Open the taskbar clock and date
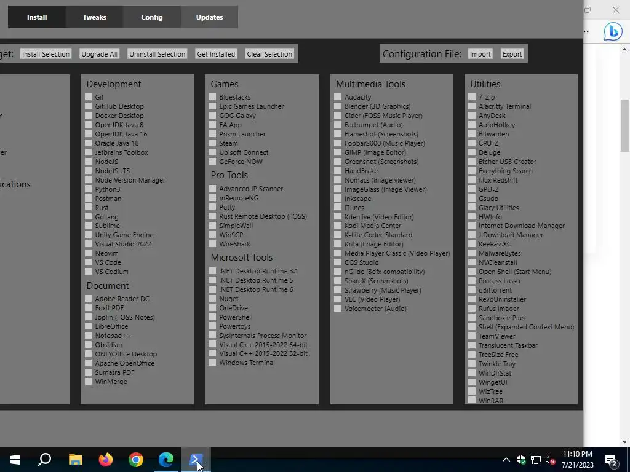 pos(577,460)
